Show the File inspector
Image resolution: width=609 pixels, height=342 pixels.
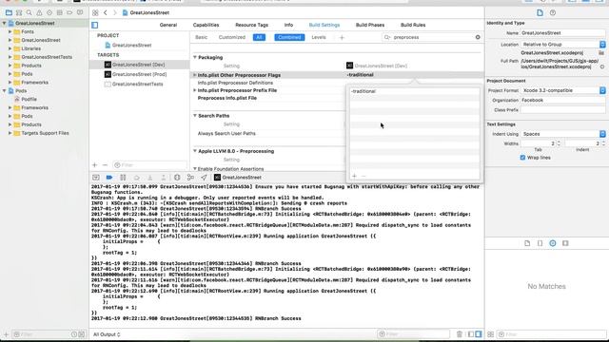pos(540,12)
